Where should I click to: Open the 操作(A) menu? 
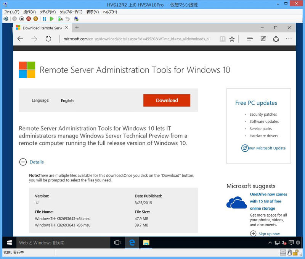point(30,12)
